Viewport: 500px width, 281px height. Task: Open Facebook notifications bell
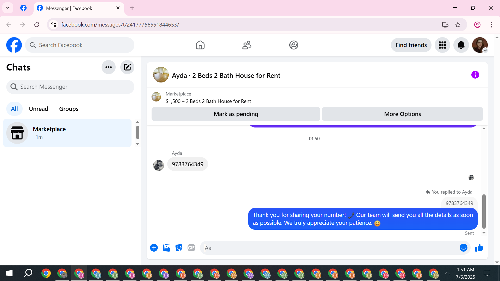coord(461,45)
